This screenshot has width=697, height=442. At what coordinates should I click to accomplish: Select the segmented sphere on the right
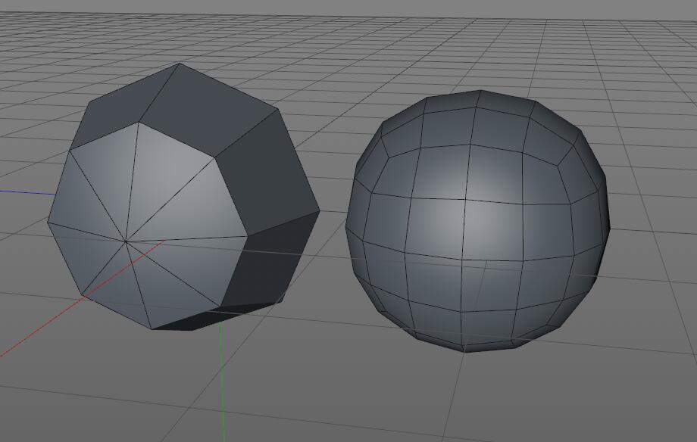[478, 221]
